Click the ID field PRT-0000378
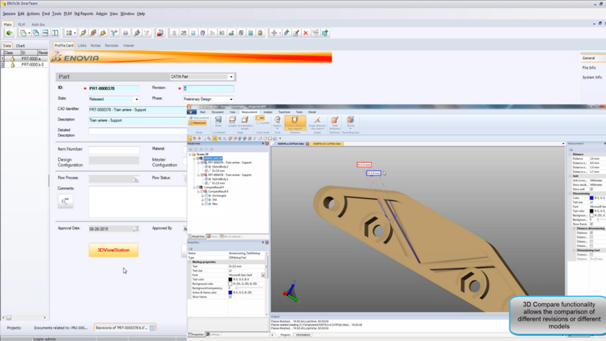606x341 pixels. pyautogui.click(x=114, y=89)
